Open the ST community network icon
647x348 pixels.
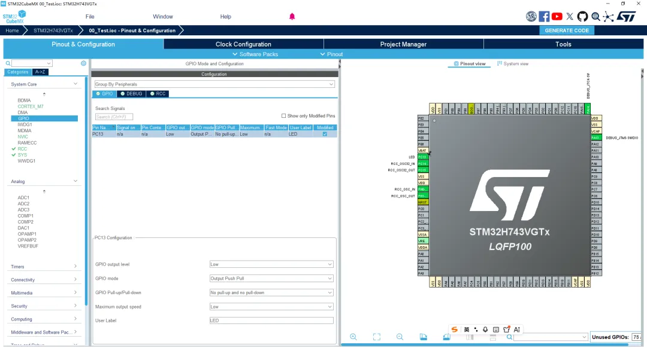coord(608,17)
